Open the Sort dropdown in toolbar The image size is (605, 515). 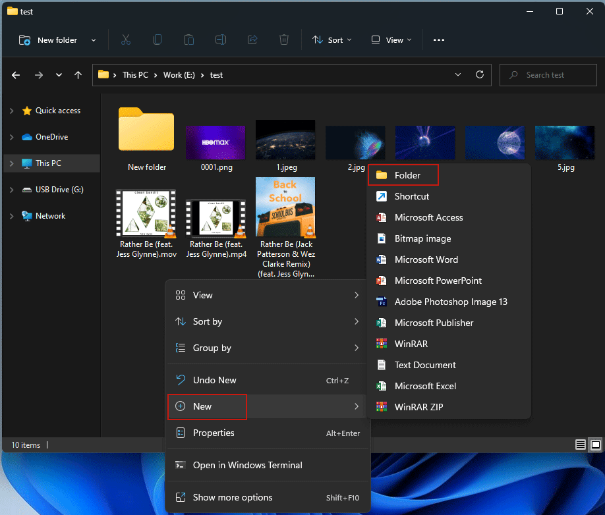(332, 40)
